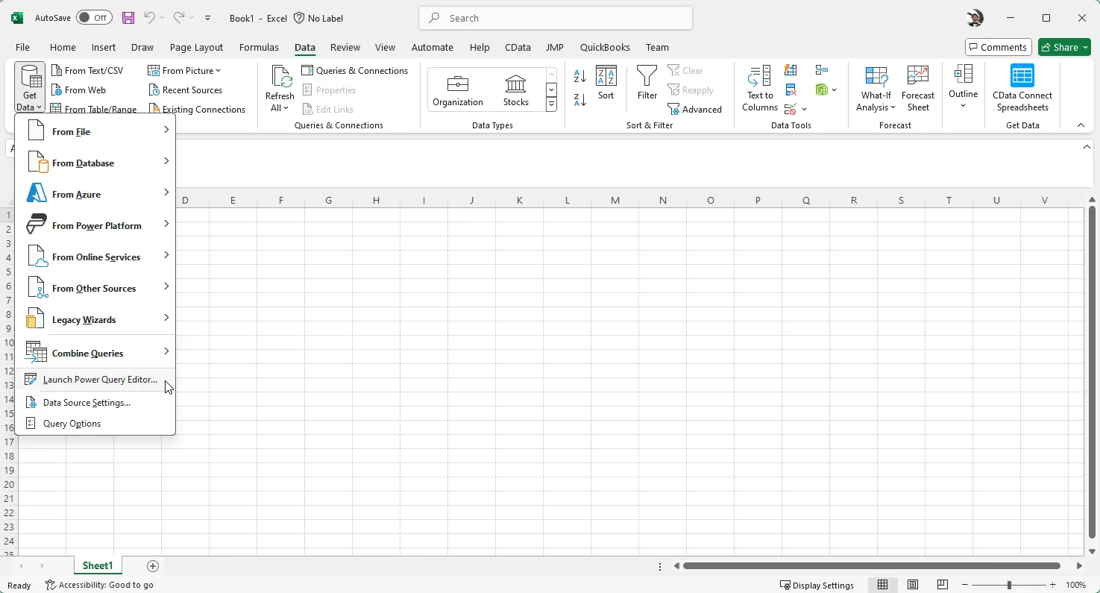This screenshot has width=1100, height=593.
Task: Open Text to Columns tool
Action: tap(759, 88)
